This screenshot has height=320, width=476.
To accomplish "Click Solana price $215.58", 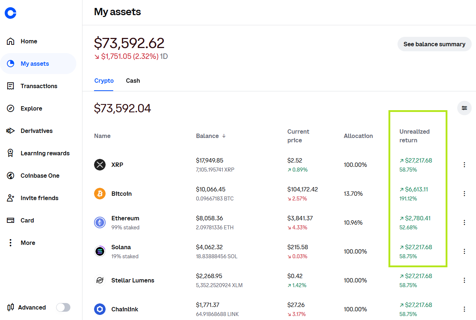I will (297, 247).
